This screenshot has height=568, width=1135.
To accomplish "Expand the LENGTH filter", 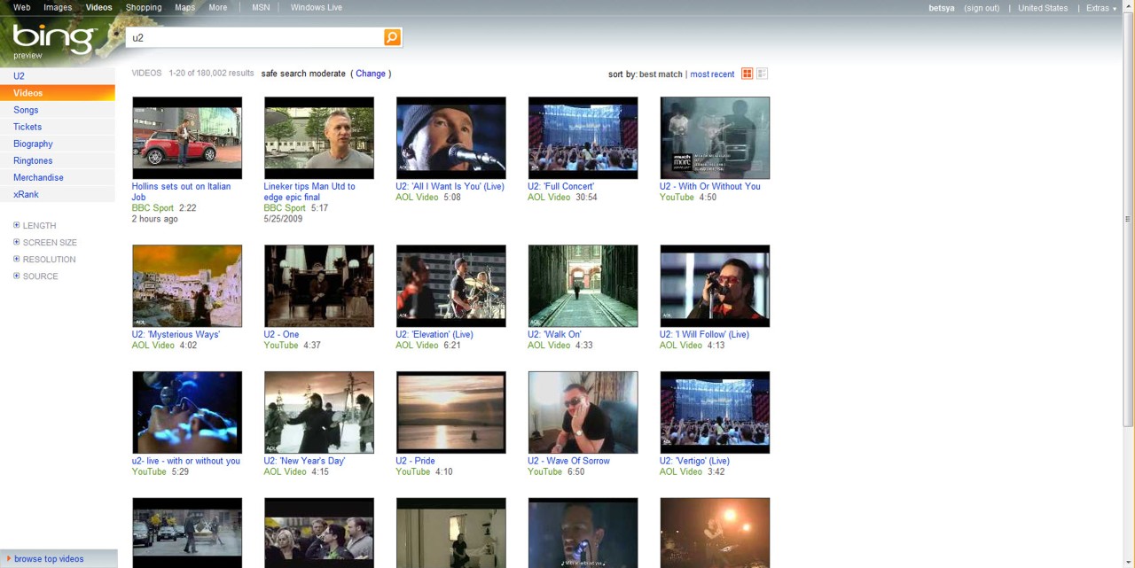I will pos(35,225).
